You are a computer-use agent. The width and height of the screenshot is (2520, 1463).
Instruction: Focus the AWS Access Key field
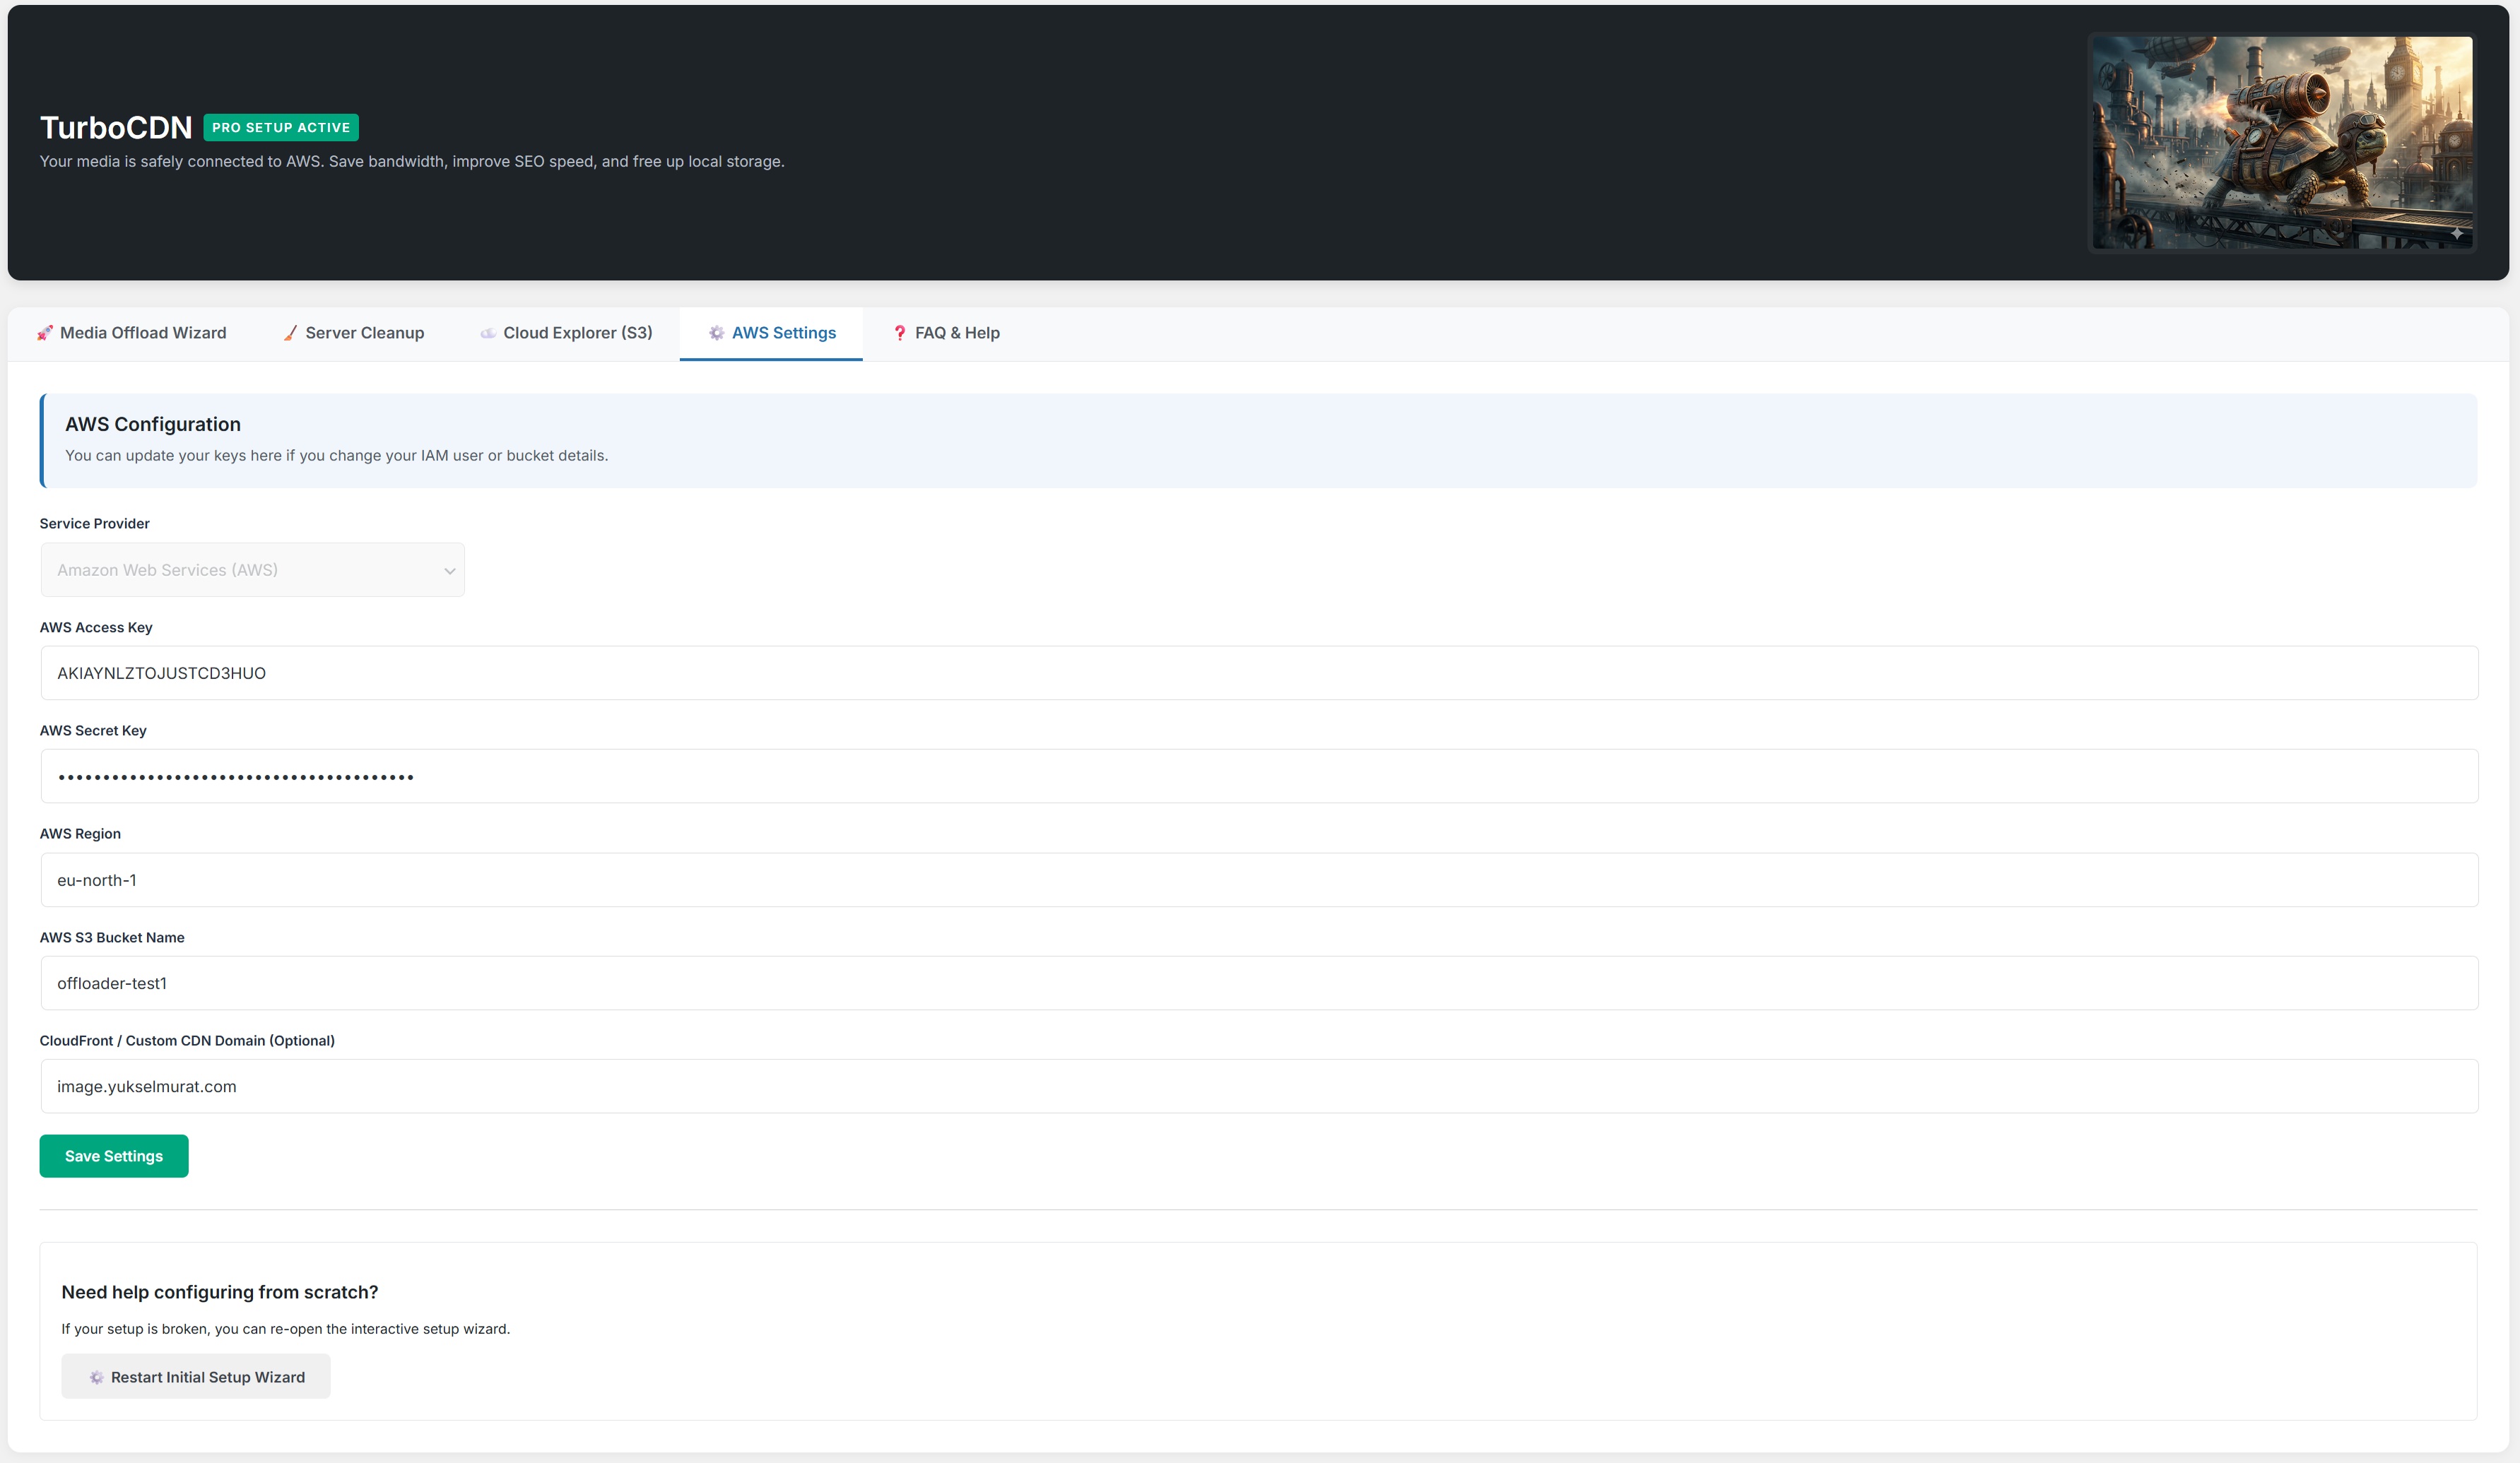coord(1258,673)
